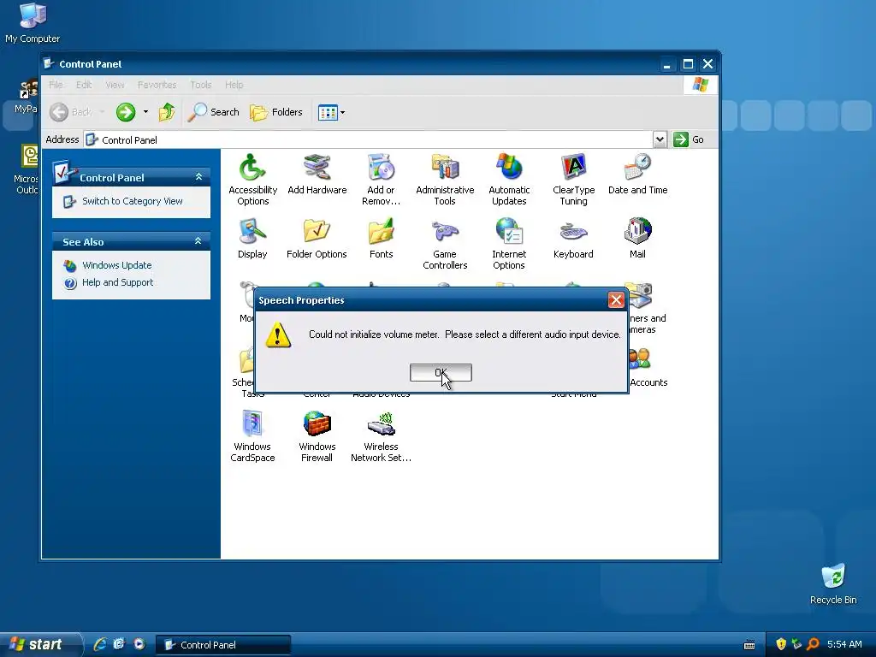Launch Windows Media Player quick launch icon
The width and height of the screenshot is (876, 657).
coord(139,644)
